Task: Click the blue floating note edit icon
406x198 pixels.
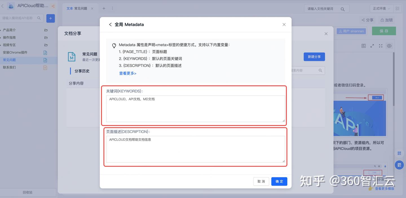Action: click(x=399, y=165)
